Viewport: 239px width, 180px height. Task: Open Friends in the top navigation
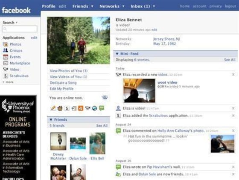80,6
